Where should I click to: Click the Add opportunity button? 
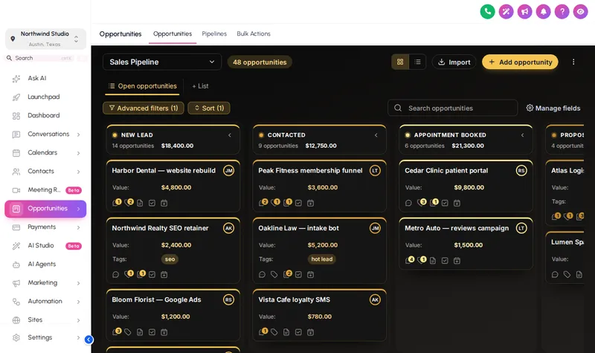click(x=520, y=62)
